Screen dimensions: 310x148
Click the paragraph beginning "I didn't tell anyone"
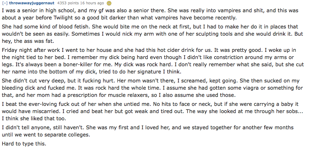click(148, 131)
